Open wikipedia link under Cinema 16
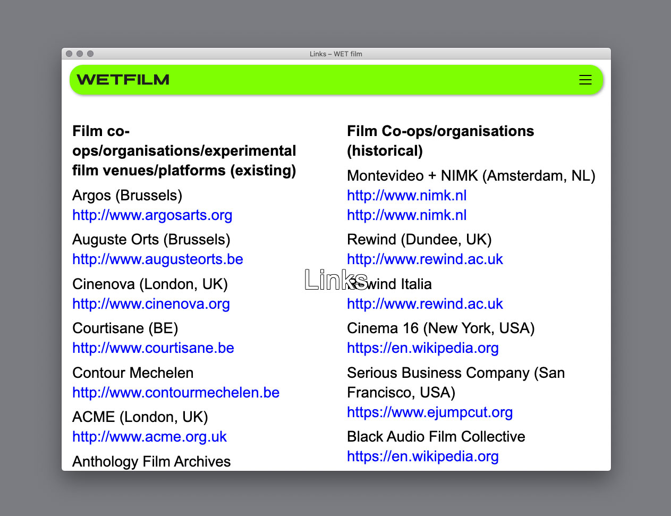 click(x=423, y=348)
